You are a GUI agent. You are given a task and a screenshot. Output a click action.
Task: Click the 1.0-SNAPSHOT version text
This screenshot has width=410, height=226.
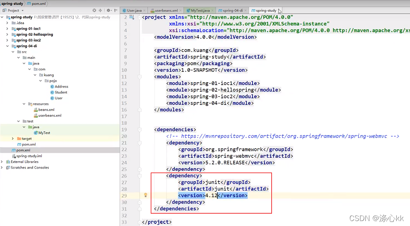[x=199, y=70]
